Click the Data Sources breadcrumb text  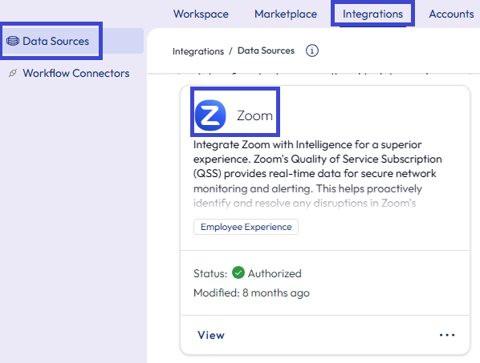[266, 50]
